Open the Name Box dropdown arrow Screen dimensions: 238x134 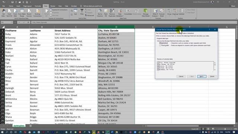[12, 22]
